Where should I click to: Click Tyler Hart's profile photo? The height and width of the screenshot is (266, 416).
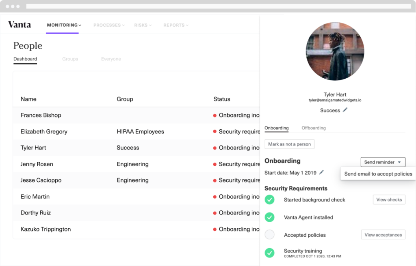tap(334, 51)
